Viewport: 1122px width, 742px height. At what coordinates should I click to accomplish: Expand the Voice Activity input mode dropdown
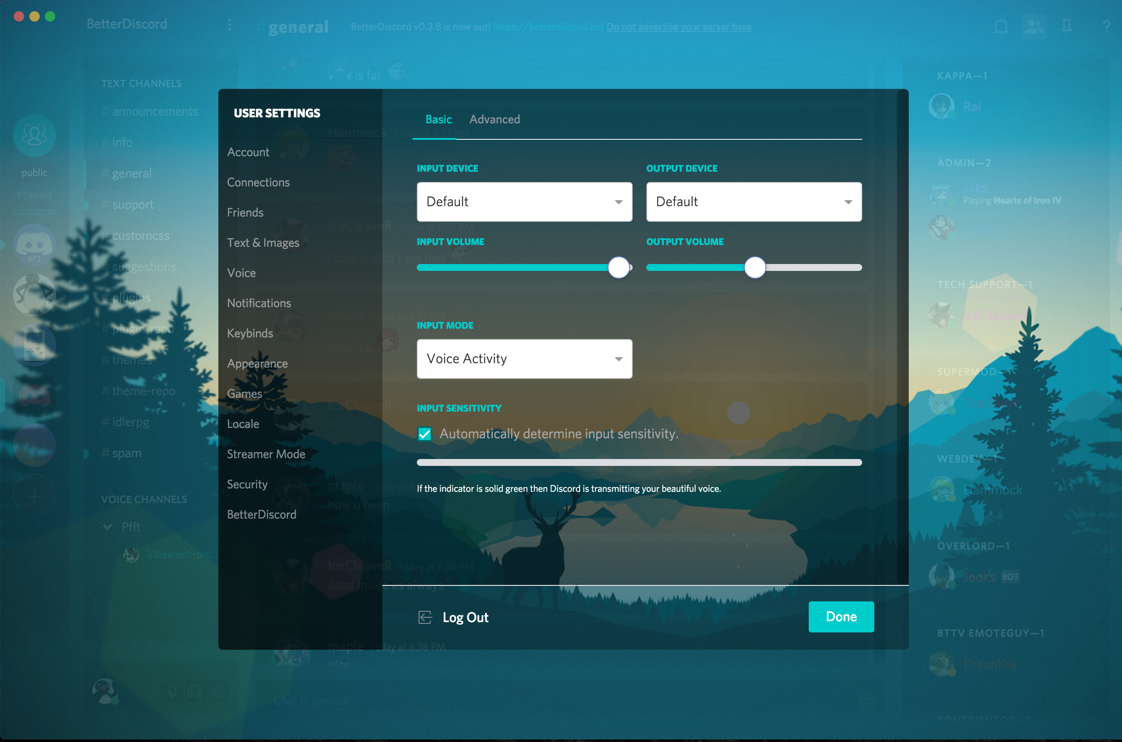tap(524, 359)
